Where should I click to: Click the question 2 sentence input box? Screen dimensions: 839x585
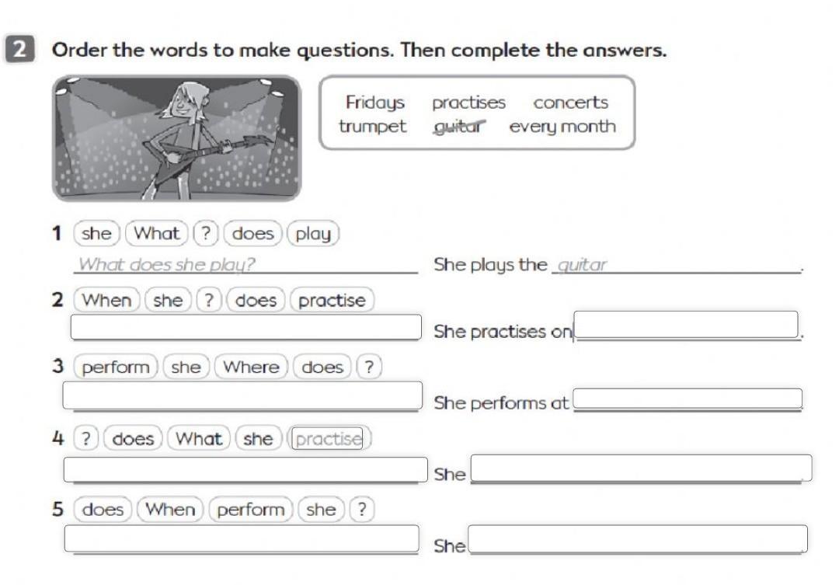click(246, 327)
